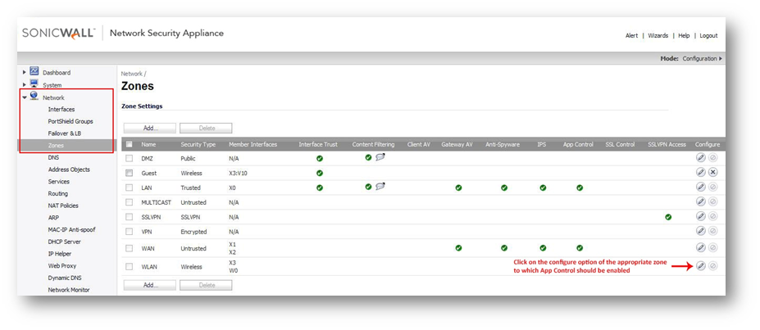Open the edit icon for LAN zone
This screenshot has height=330, width=760.
click(700, 188)
